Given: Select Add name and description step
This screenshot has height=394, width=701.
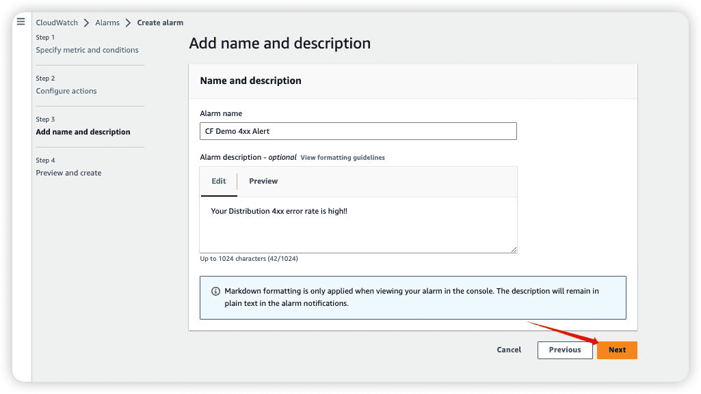Looking at the screenshot, I should pos(83,132).
